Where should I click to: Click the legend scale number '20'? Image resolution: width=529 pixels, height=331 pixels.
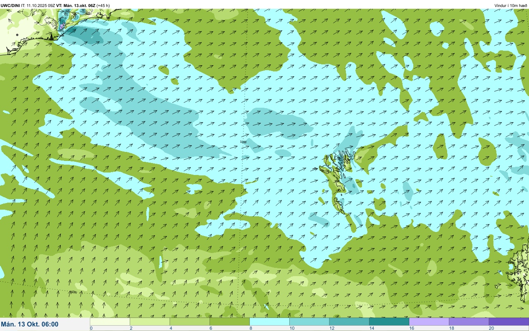(x=491, y=328)
